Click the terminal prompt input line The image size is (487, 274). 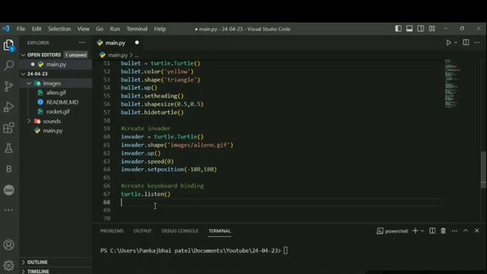pyautogui.click(x=194, y=250)
